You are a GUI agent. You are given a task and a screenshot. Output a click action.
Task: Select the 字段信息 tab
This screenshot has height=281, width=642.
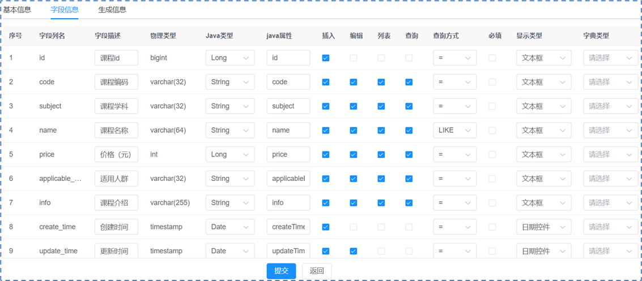pyautogui.click(x=65, y=10)
